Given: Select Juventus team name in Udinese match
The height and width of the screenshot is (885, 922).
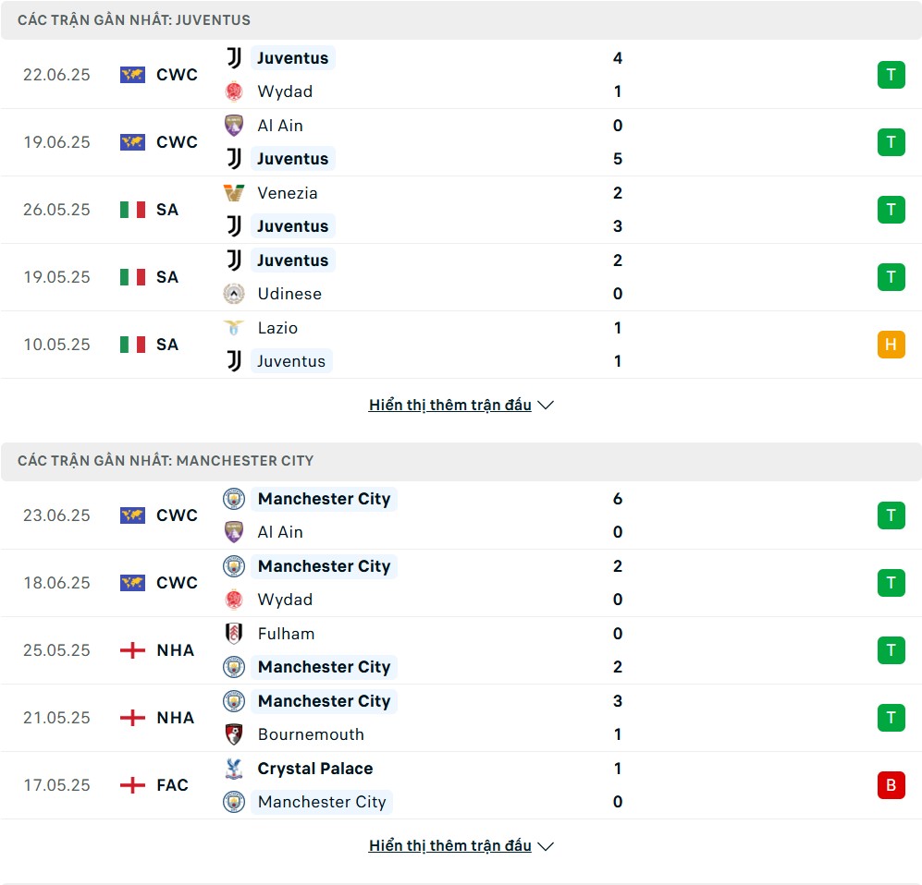Looking at the screenshot, I should pyautogui.click(x=293, y=261).
